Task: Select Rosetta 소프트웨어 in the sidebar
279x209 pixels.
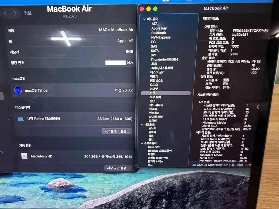Action: 160,151
